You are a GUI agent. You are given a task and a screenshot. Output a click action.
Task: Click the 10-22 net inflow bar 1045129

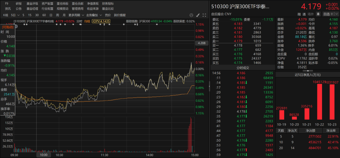pyautogui.click(x=320, y=102)
